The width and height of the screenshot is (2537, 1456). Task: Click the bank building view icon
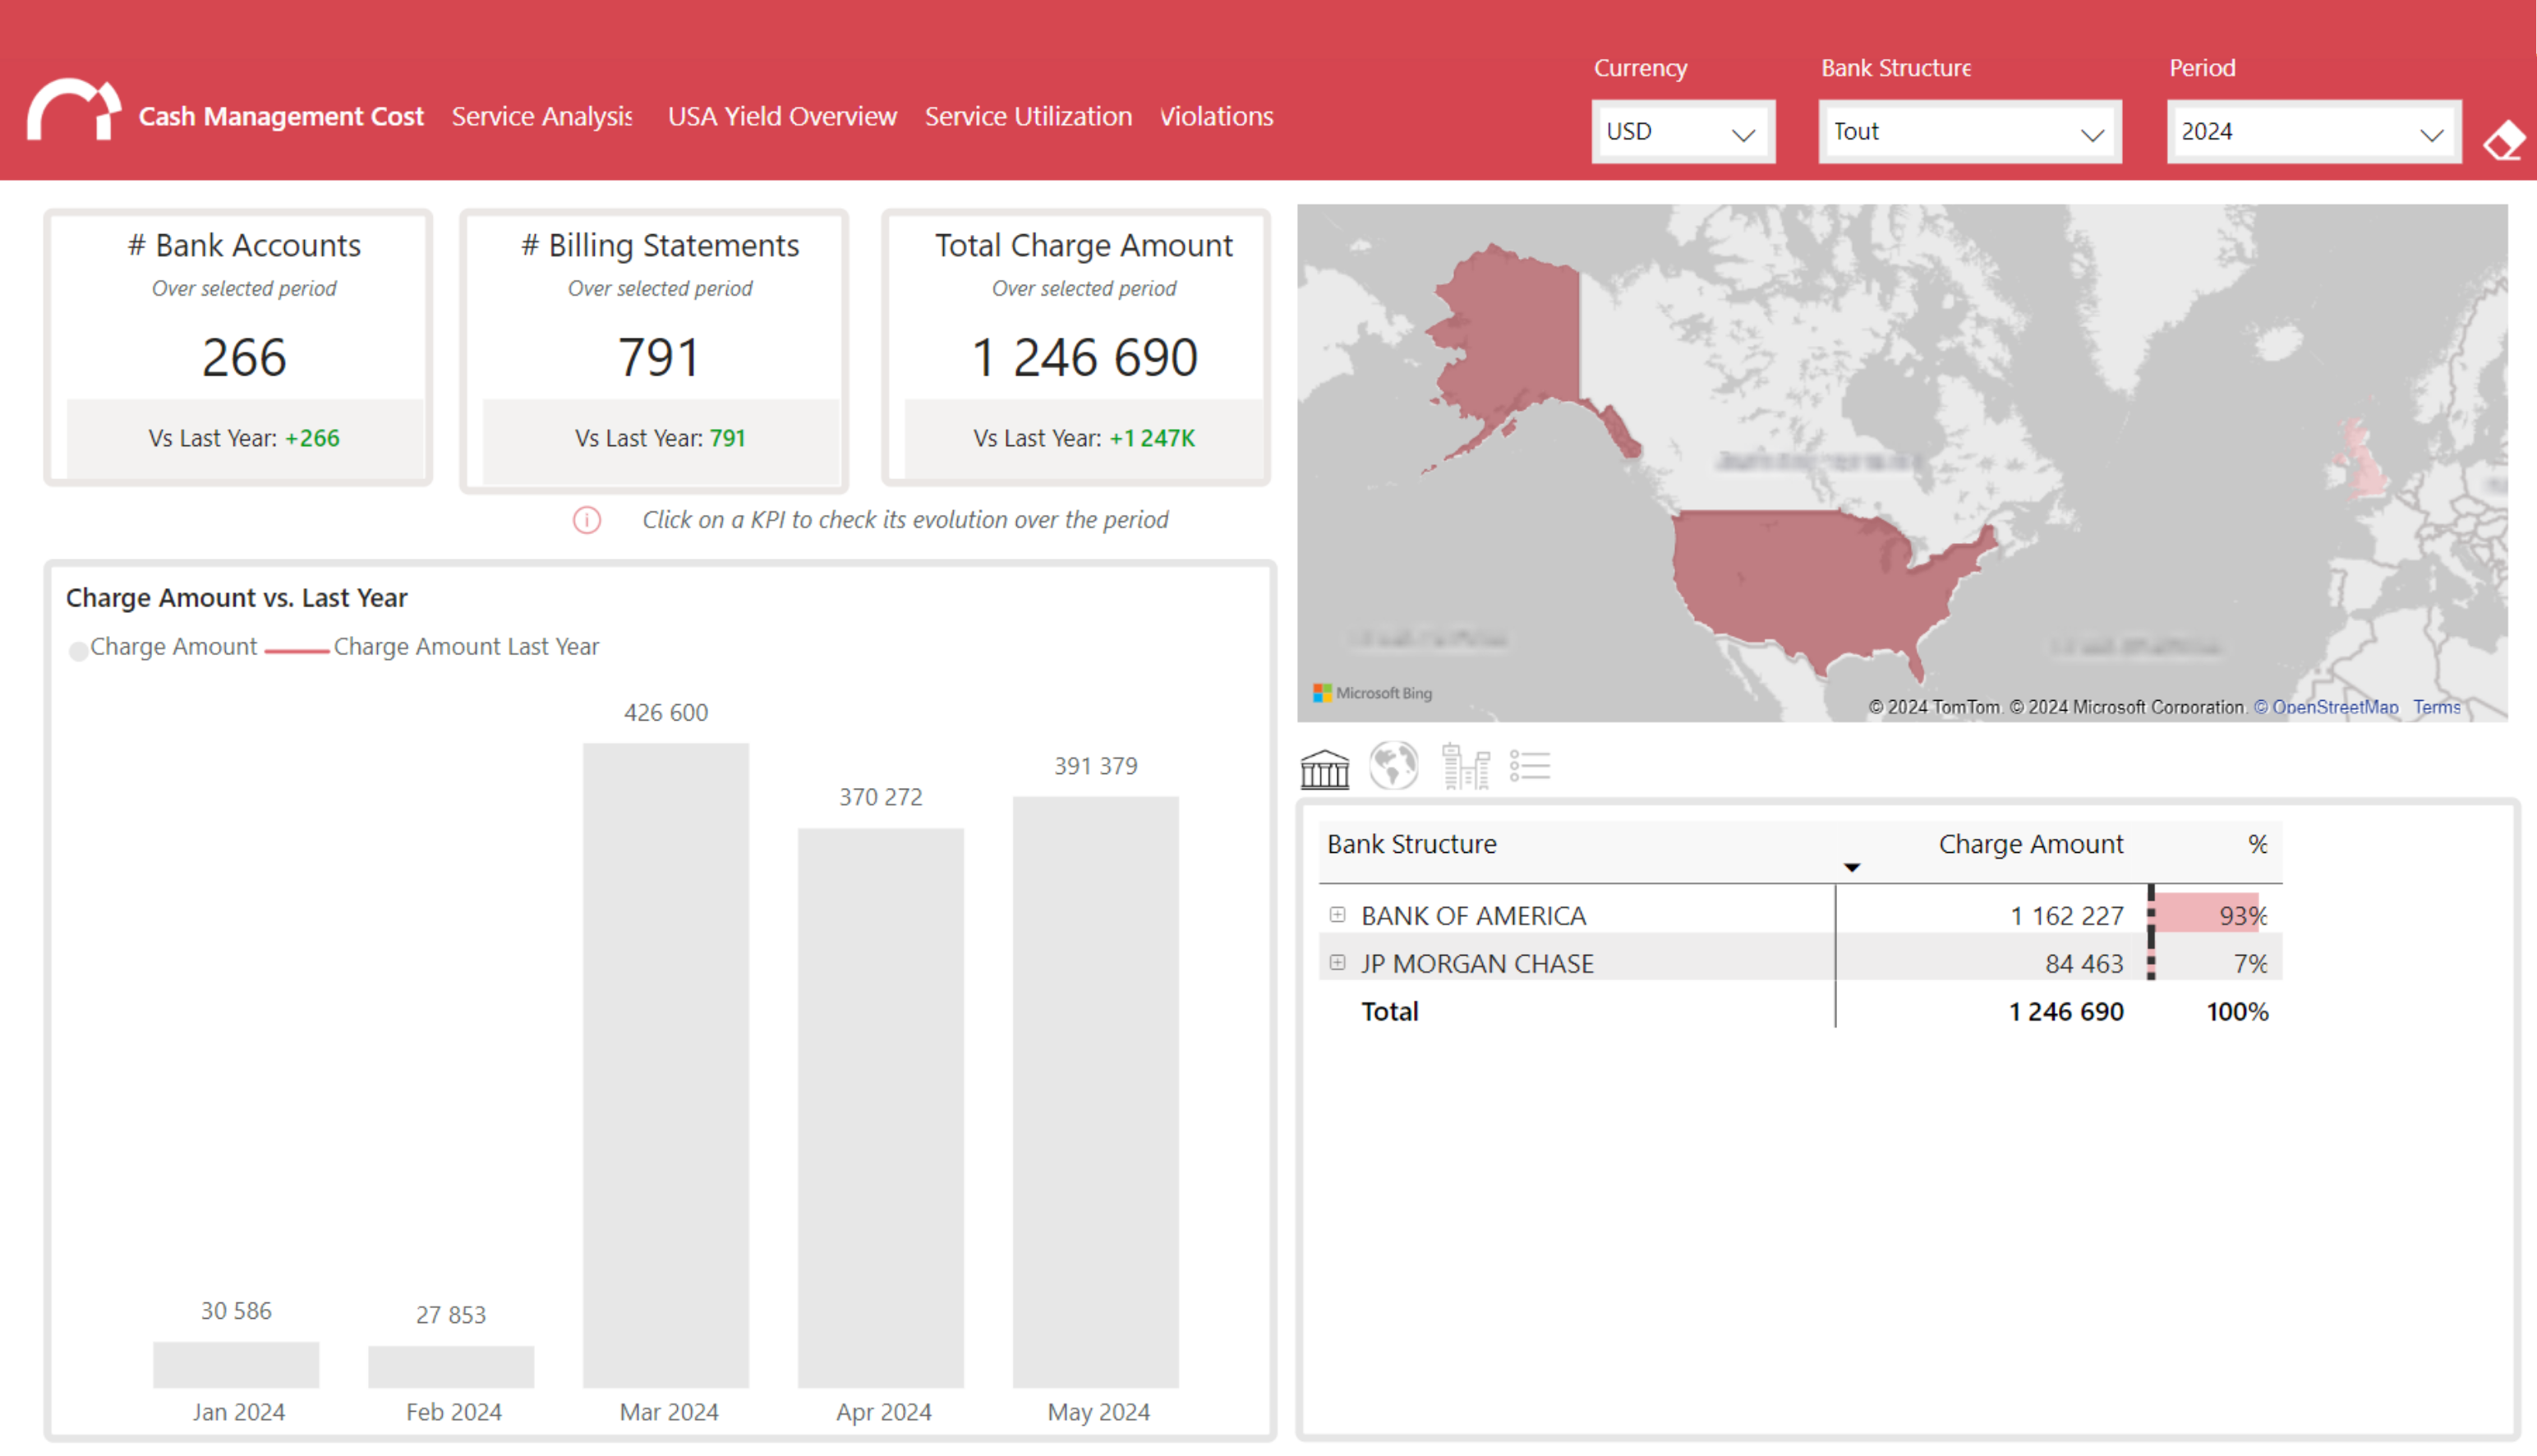pos(1324,769)
